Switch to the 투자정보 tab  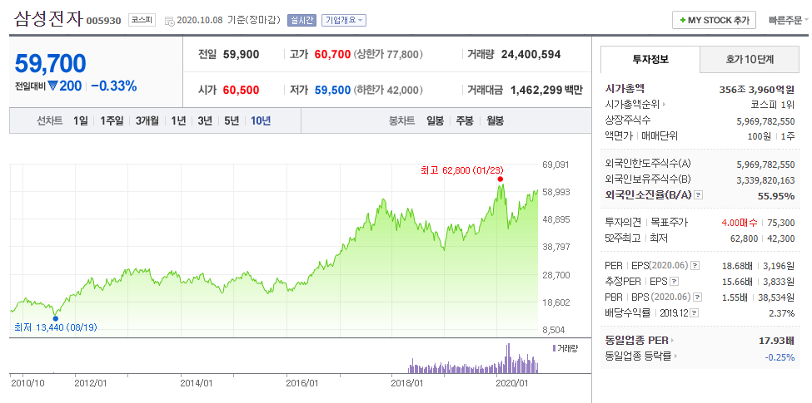[650, 60]
